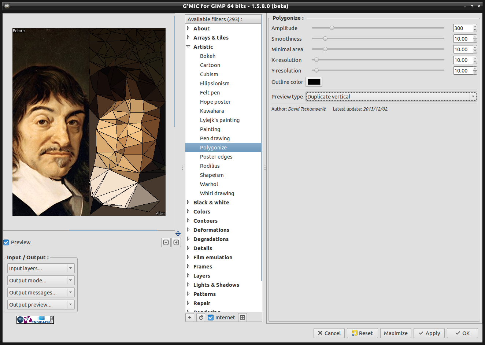Click the Minimal area slider handle

point(325,49)
